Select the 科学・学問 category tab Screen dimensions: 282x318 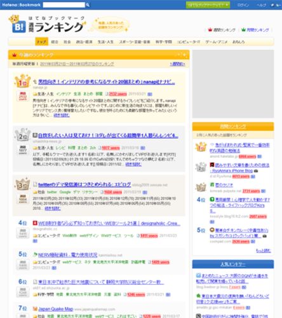(164, 42)
